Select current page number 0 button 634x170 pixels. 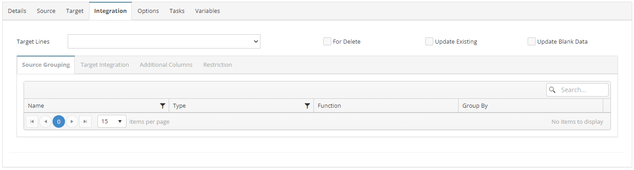(x=59, y=121)
